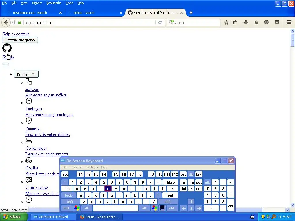
Task: Open the Bookmarks menu in Firefox
Action: tap(54, 3)
